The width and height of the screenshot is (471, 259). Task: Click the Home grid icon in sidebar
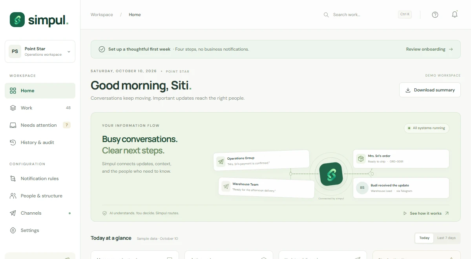(13, 91)
